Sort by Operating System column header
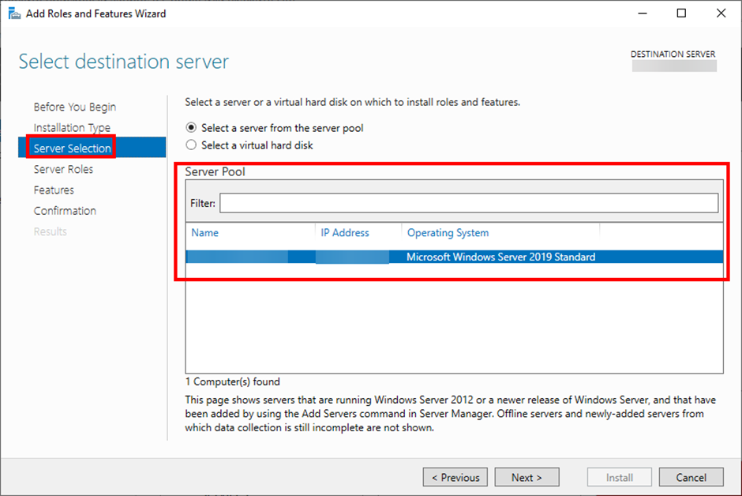The height and width of the screenshot is (496, 742). point(448,232)
